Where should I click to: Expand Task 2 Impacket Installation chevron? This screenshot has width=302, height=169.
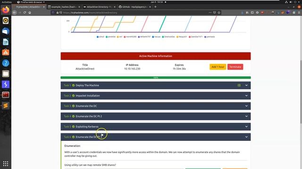tap(246, 96)
